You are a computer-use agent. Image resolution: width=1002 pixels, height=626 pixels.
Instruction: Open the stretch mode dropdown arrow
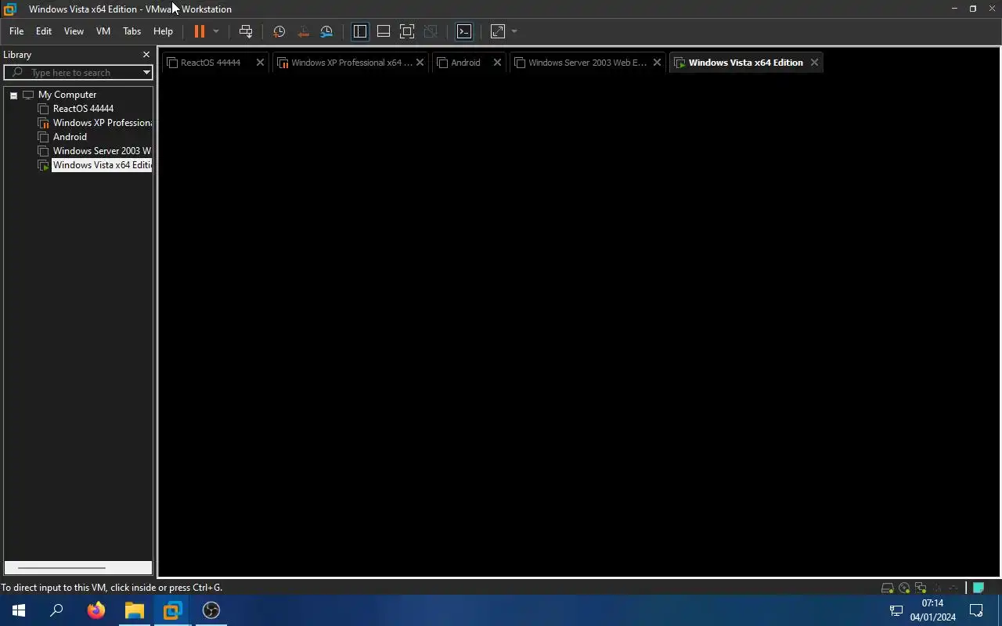tap(514, 31)
